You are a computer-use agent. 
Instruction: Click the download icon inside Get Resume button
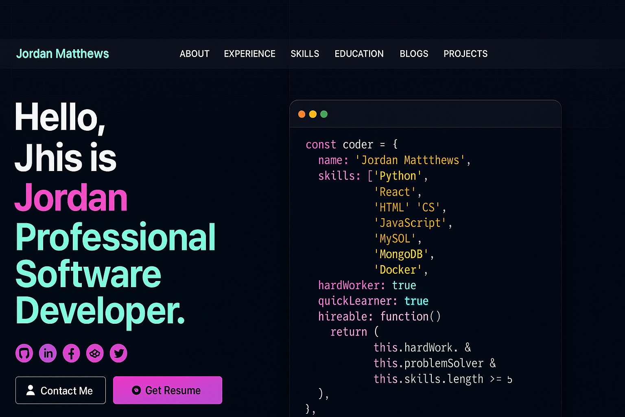pos(136,390)
